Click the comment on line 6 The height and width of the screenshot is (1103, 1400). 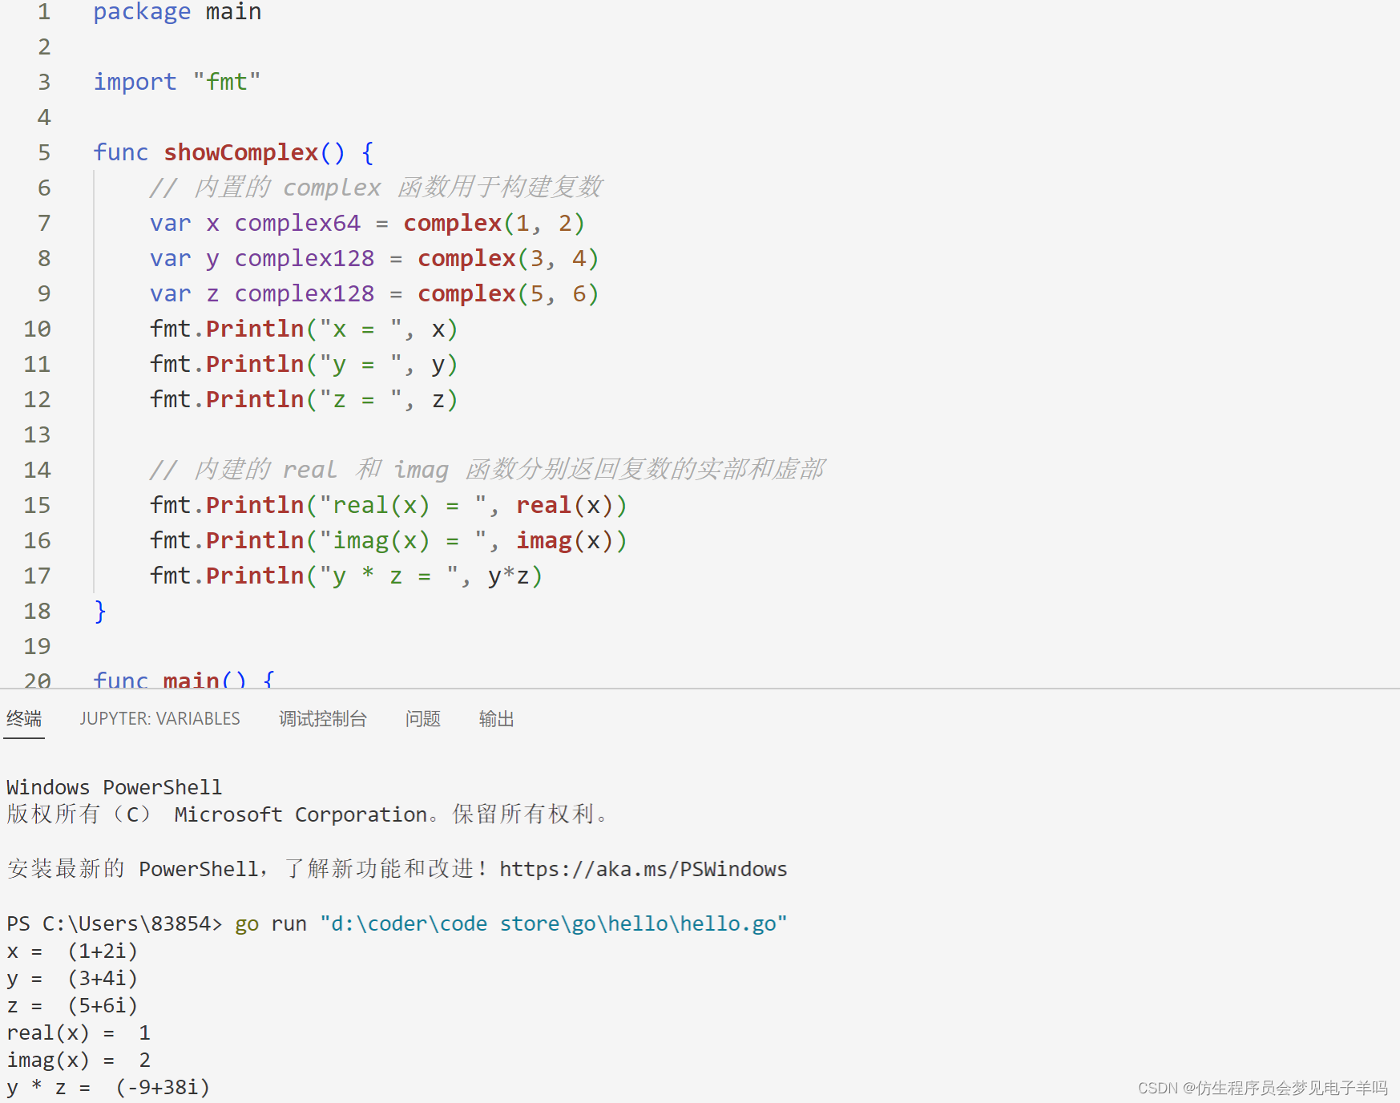(x=376, y=188)
